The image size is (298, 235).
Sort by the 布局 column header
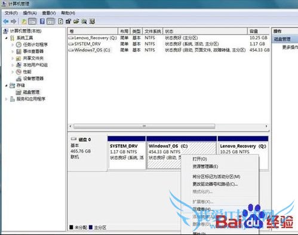click(x=124, y=31)
